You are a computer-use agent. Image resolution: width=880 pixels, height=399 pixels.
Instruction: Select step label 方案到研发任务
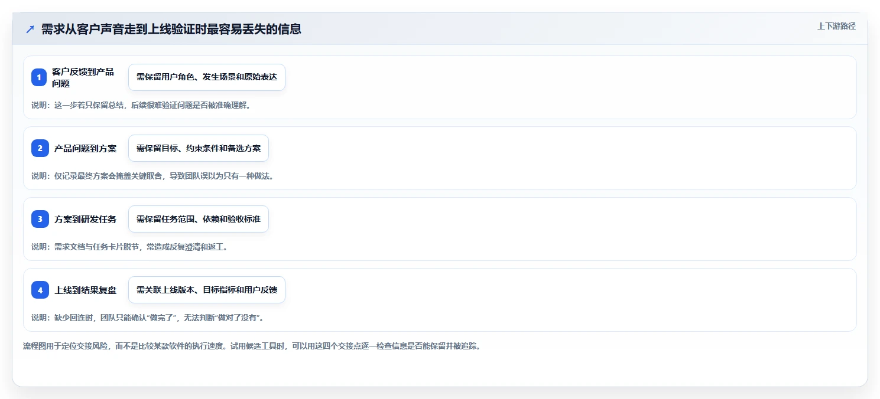tap(86, 219)
